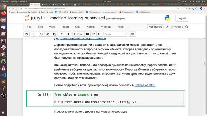207x116 pixels.
Task: Open Google Chrome from the Ubuntu dock
Action: coord(4,6)
